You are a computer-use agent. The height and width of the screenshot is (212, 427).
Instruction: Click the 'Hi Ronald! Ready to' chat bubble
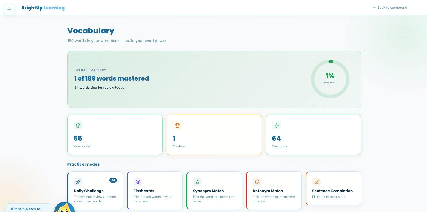pyautogui.click(x=28, y=208)
